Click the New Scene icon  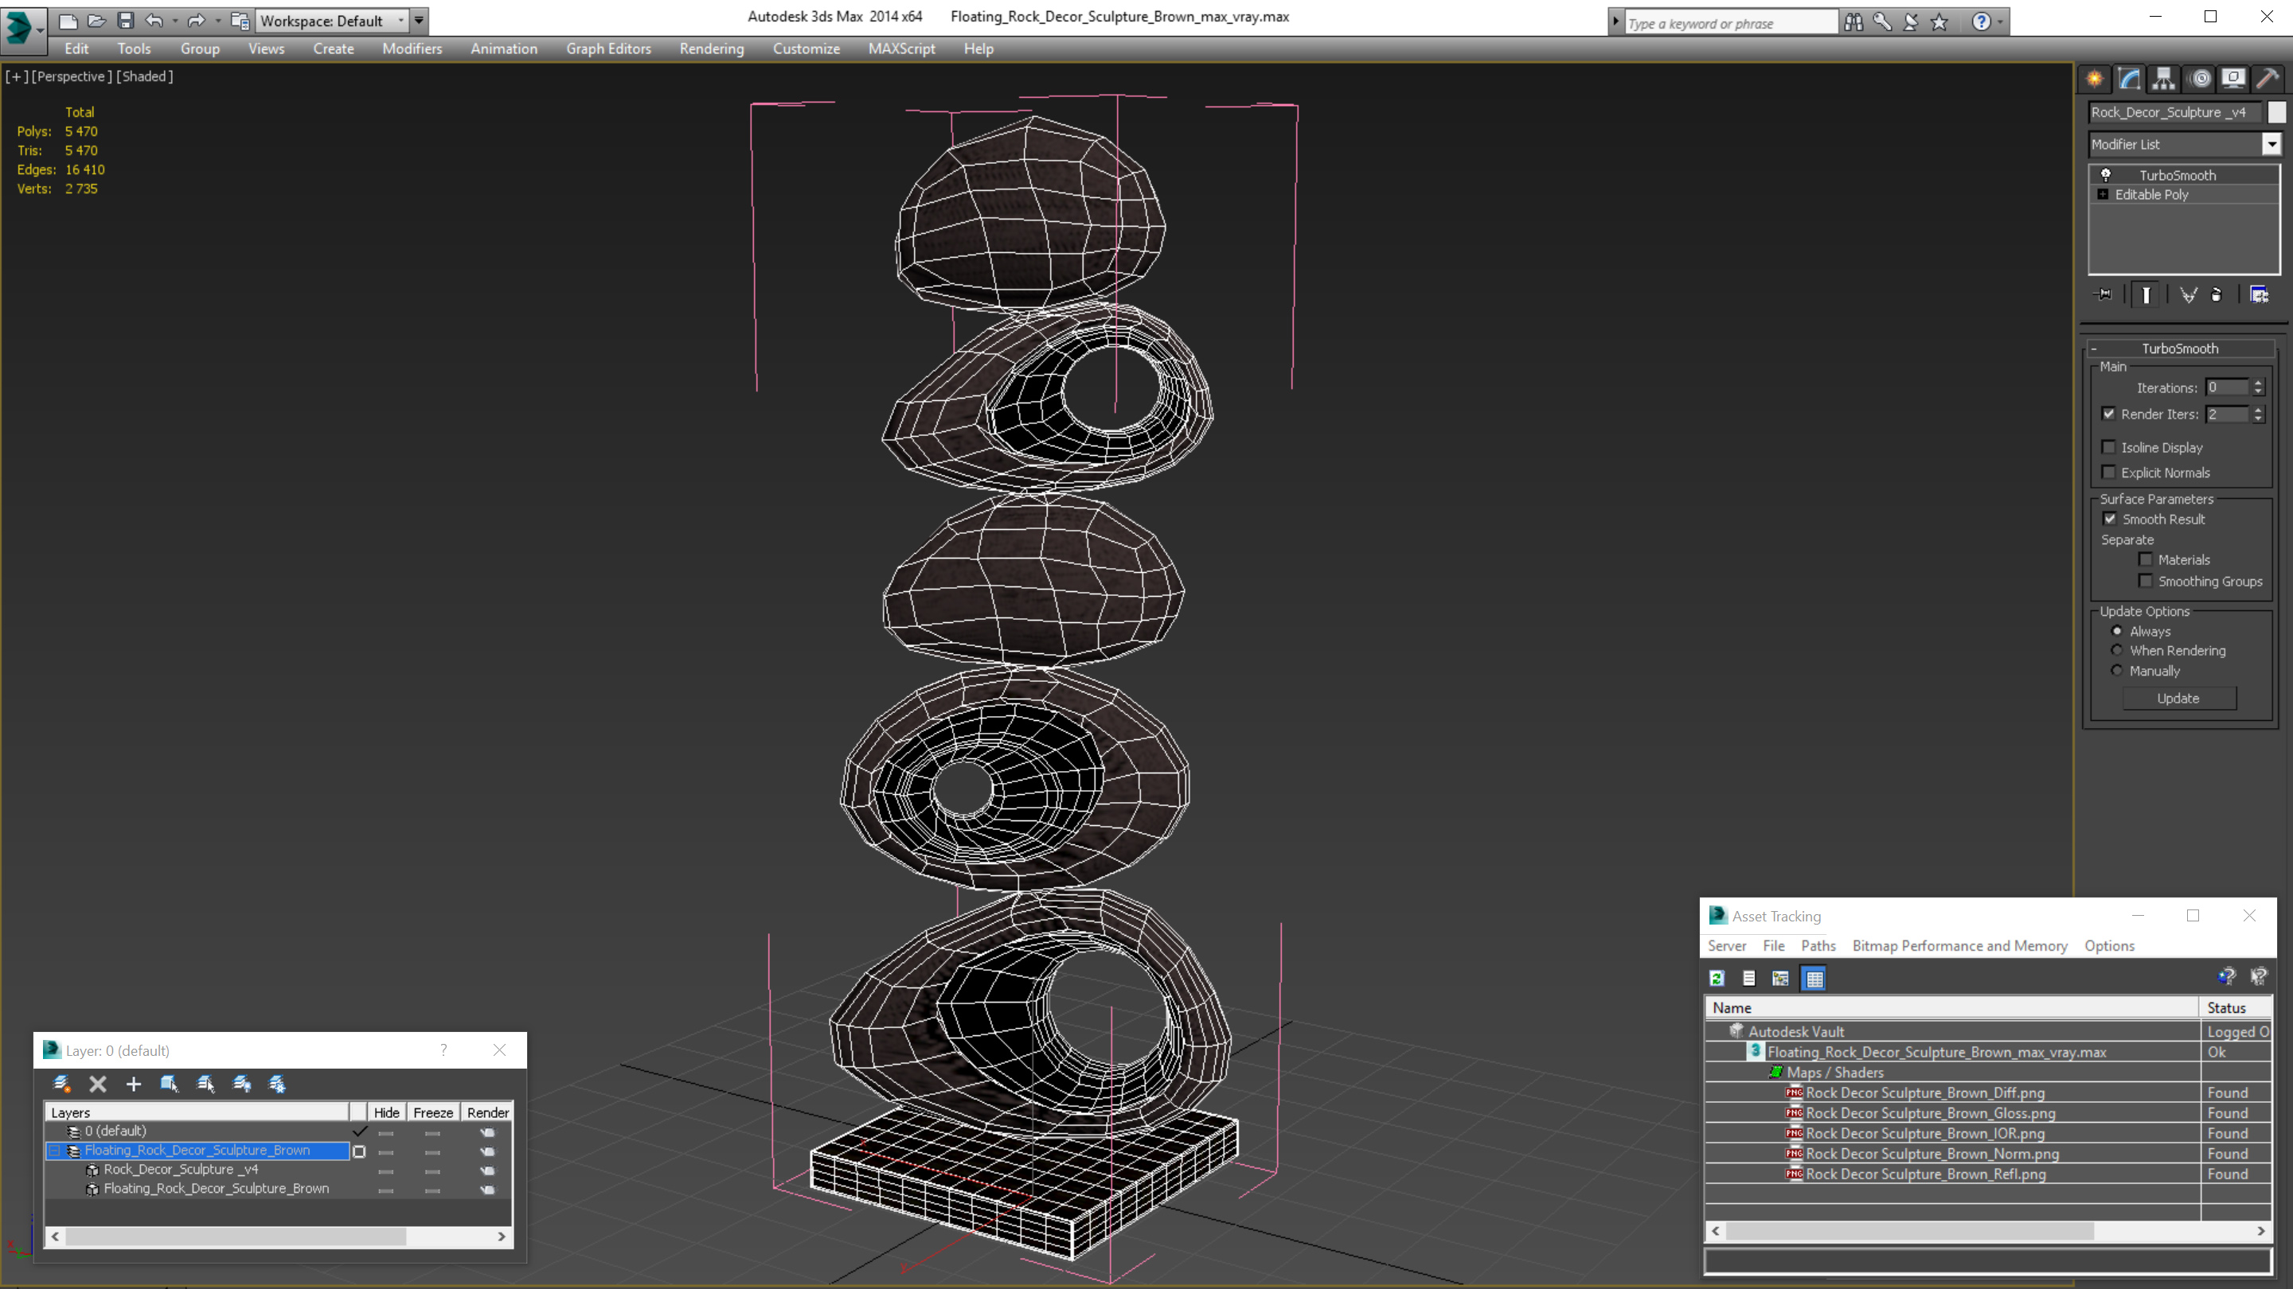click(x=68, y=21)
